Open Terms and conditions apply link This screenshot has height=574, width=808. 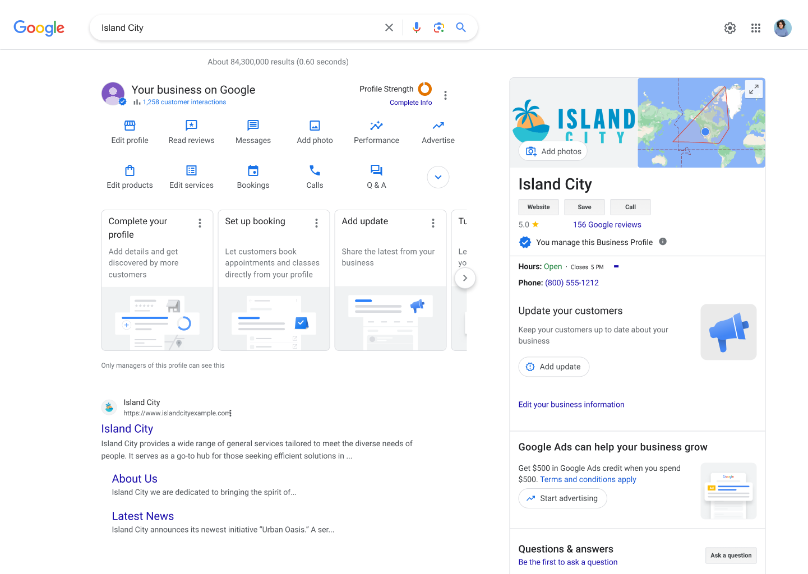[x=588, y=479]
